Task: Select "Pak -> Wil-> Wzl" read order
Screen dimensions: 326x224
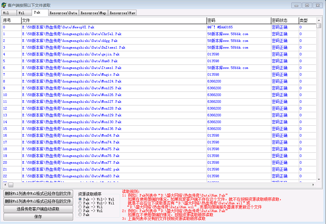Action: coord(80,199)
